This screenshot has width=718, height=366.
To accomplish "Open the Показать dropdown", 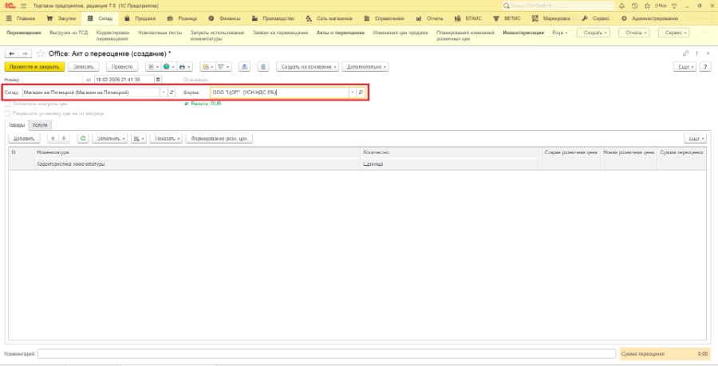I will pos(166,138).
